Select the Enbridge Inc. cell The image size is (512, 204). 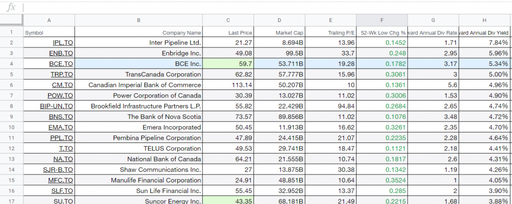(138, 53)
